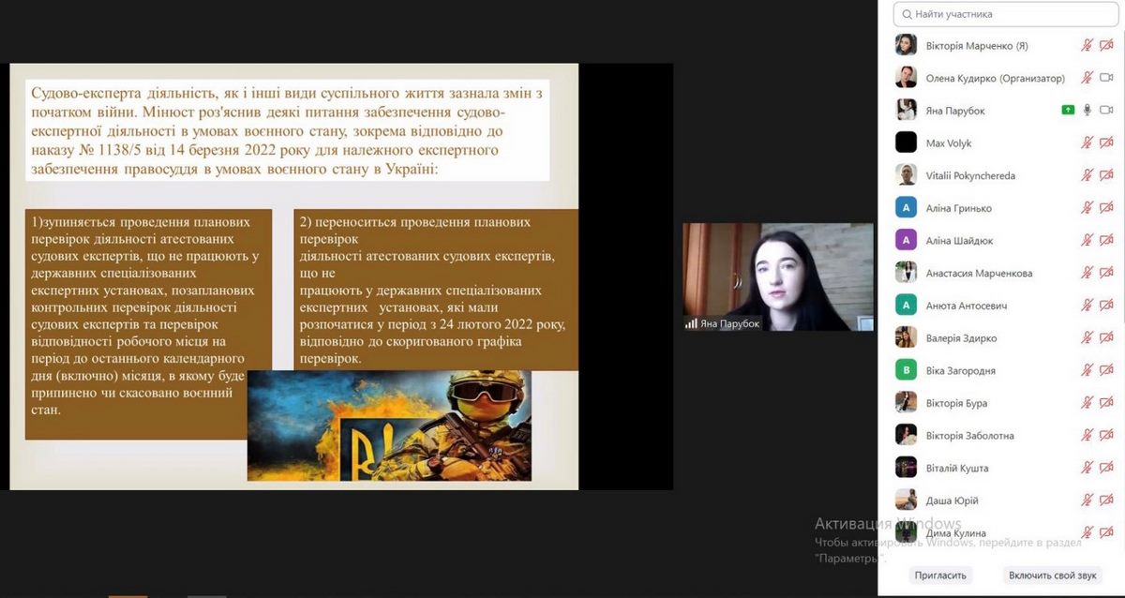This screenshot has width=1125, height=598.
Task: Click the green screen-share icon beside Яна Парубок
Action: tap(1068, 111)
